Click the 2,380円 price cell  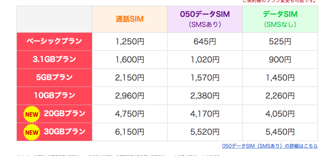coord(205,96)
